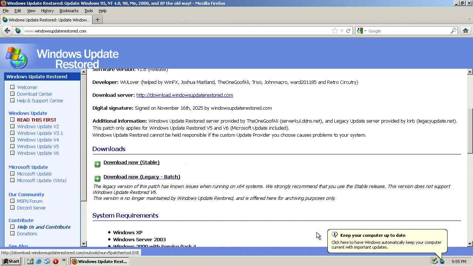Screen dimensions: 473x266
Task: Click green arrow beside Download now (Stable)
Action: click(x=97, y=164)
